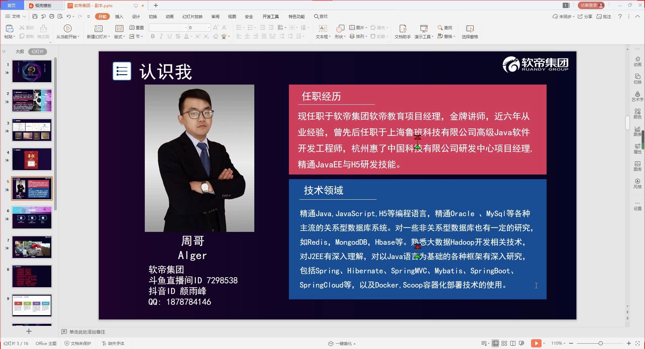The height and width of the screenshot is (349, 645).
Task: Toggle Bold formatting
Action: [153, 36]
